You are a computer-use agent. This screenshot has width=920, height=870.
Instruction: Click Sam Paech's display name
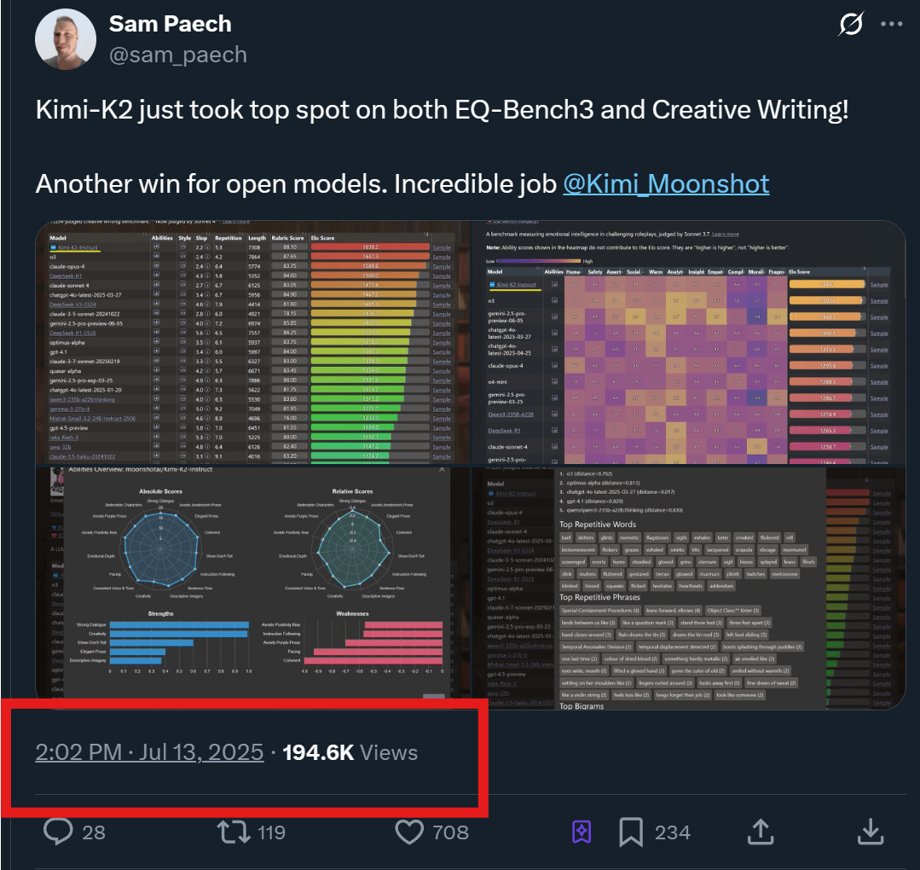coord(170,24)
